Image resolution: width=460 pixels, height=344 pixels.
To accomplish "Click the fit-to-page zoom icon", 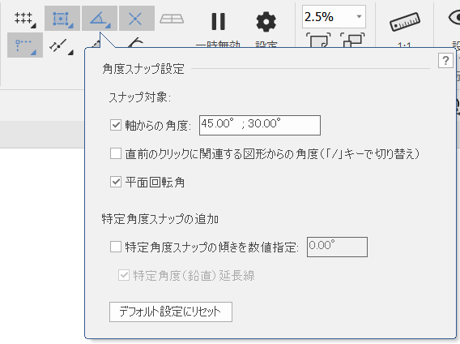I will coord(318,41).
